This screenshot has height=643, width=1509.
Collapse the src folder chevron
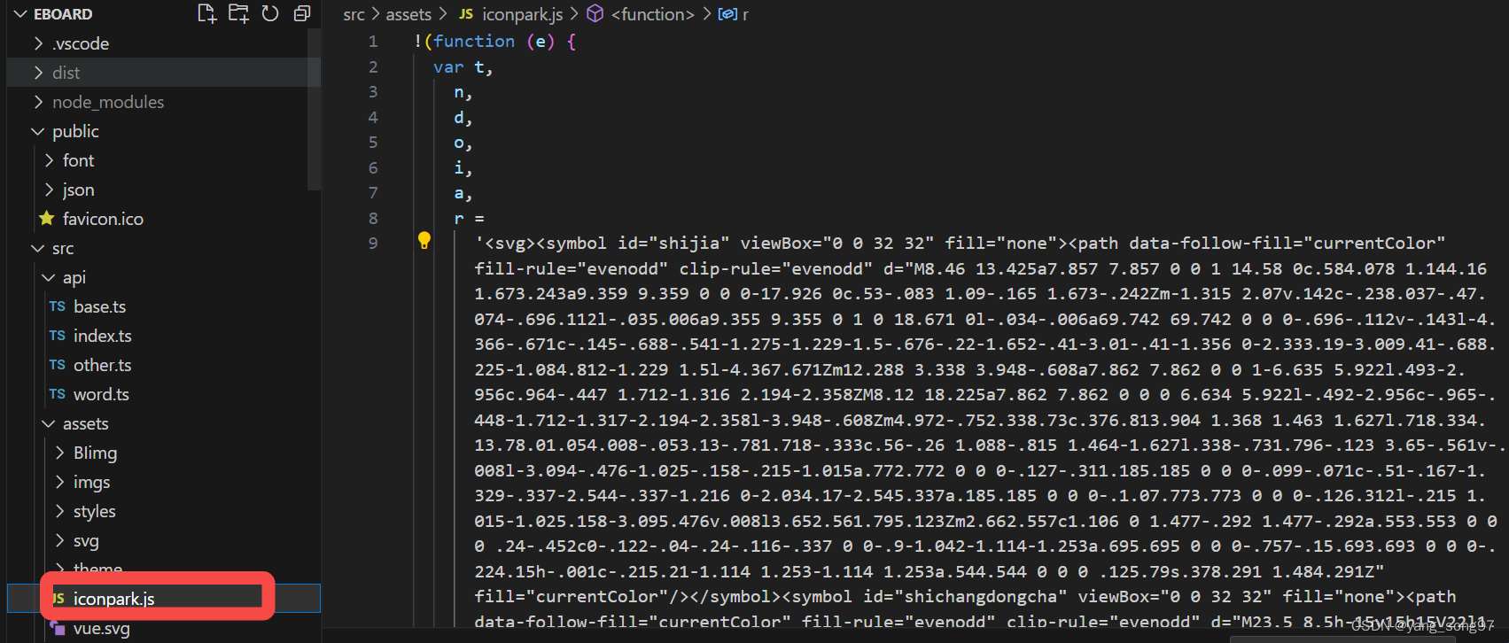point(38,248)
